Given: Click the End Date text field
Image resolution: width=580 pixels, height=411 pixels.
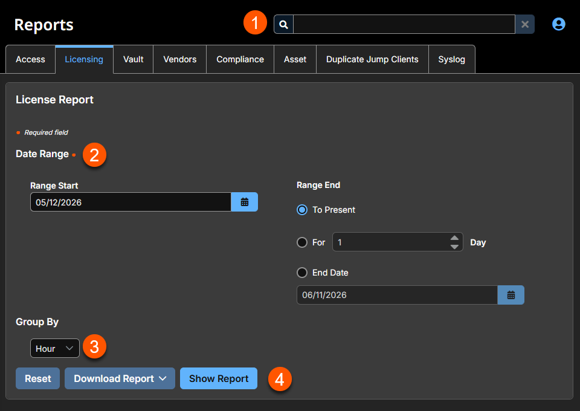Looking at the screenshot, I should pos(397,295).
